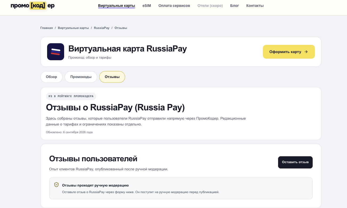Click the Обновлено: 6 сентября 2026 года text
This screenshot has width=347, height=208.
coord(69,132)
